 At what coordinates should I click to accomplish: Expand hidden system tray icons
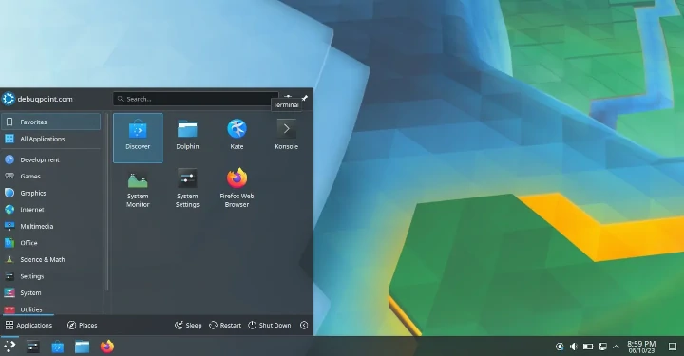(616, 347)
